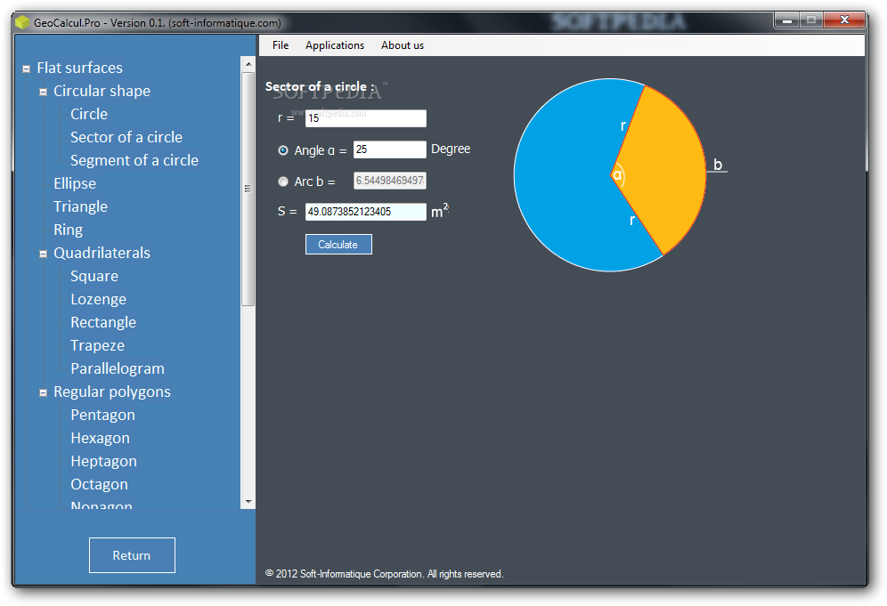Click the tree scrollbar up arrow

[x=248, y=64]
